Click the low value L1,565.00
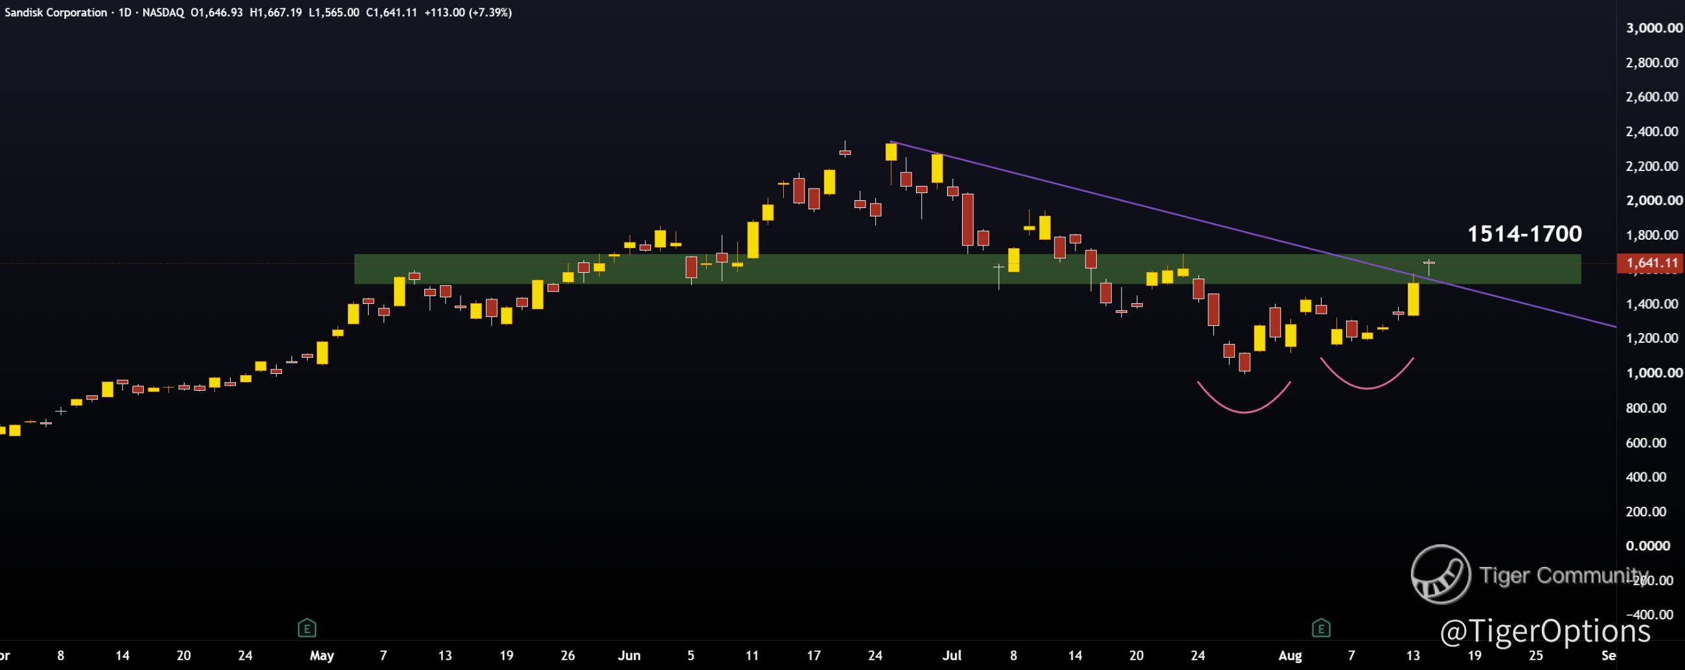This screenshot has width=1685, height=670. pyautogui.click(x=334, y=12)
